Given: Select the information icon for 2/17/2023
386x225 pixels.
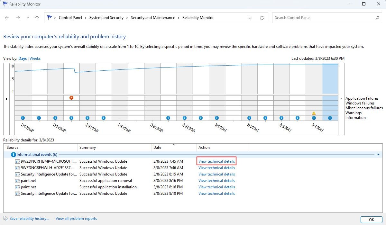Looking at the screenshot, I should (x=23, y=118).
